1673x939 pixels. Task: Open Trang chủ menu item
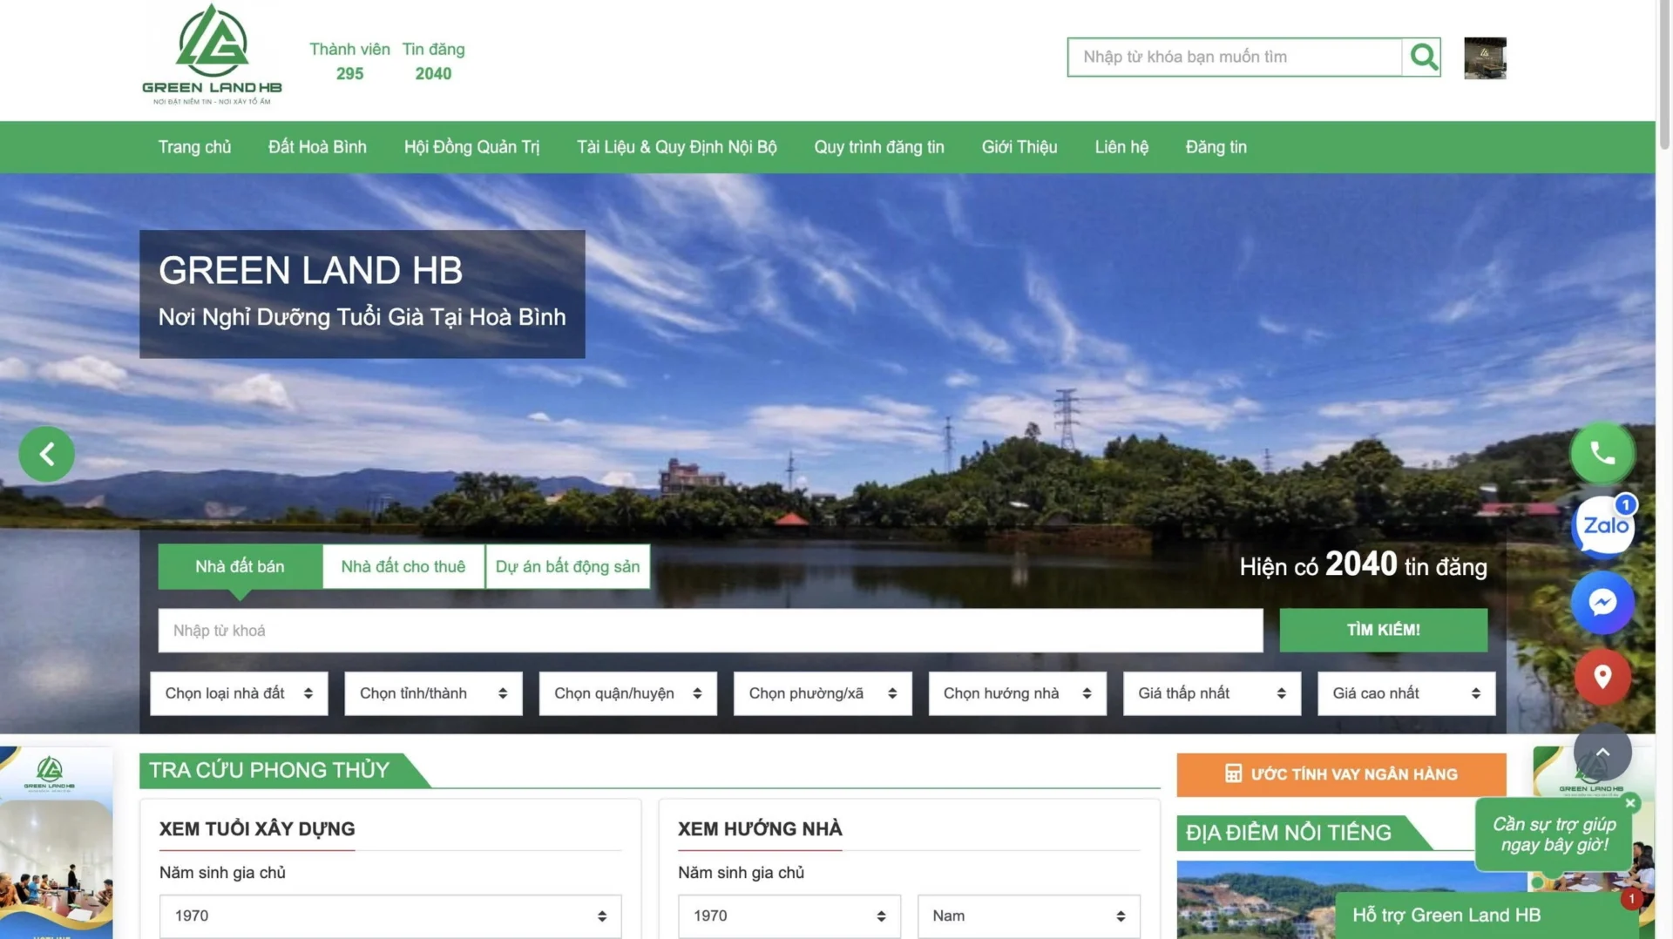[194, 147]
